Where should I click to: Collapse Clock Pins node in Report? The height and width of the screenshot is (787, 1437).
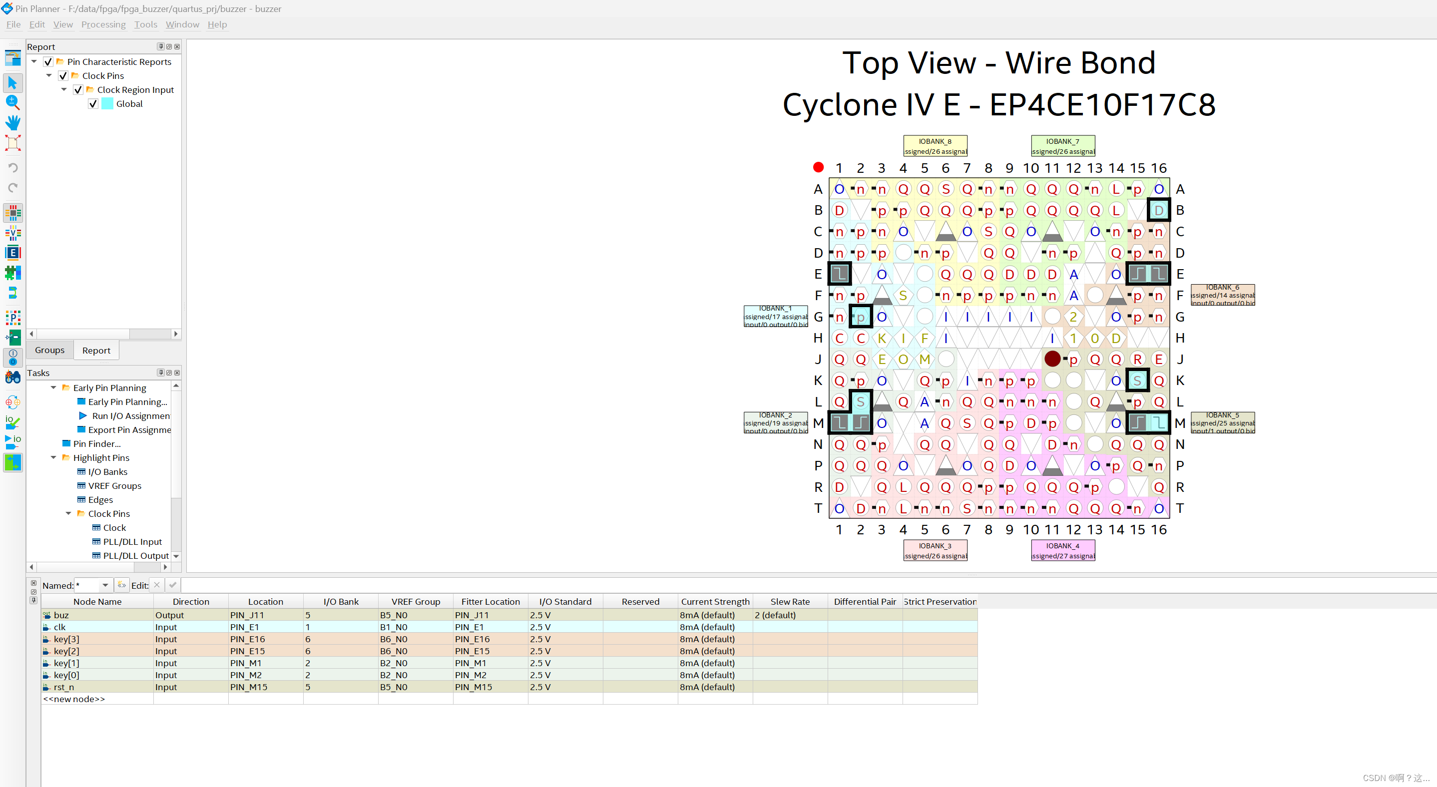click(x=49, y=75)
